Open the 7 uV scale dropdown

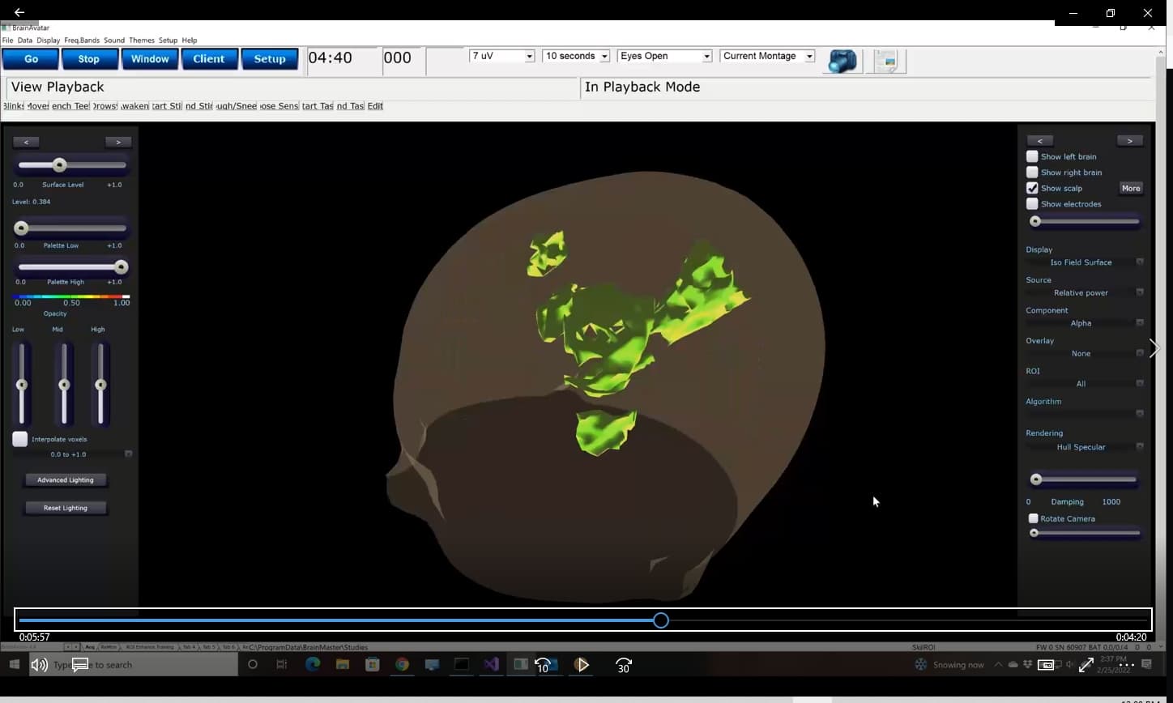point(501,56)
